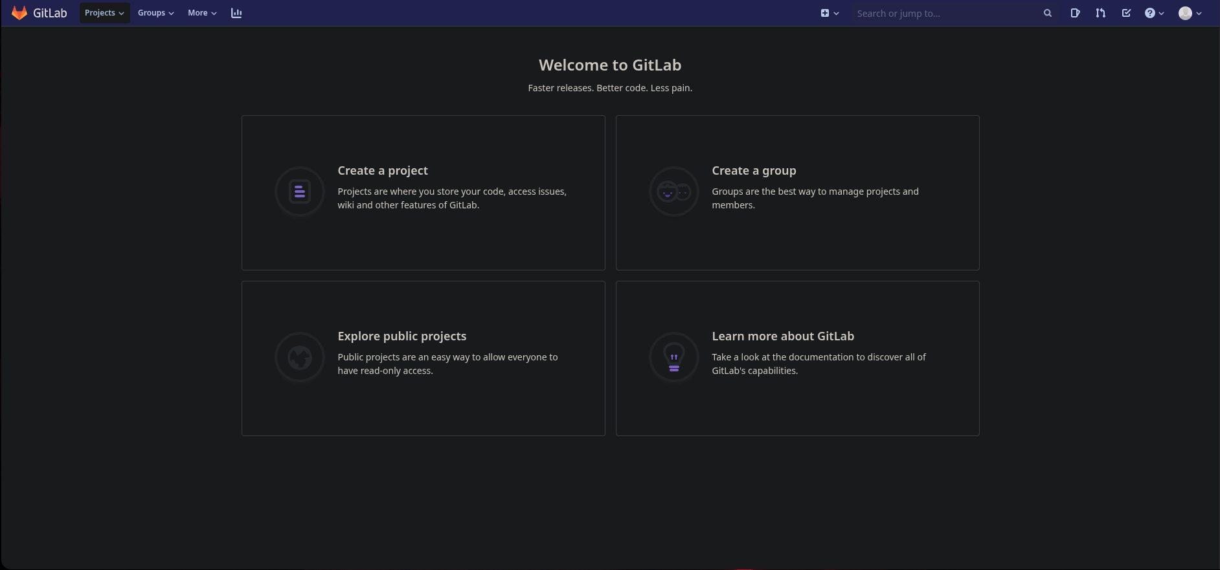Viewport: 1220px width, 570px height.
Task: Click the GitLab wordmark text
Action: [50, 13]
